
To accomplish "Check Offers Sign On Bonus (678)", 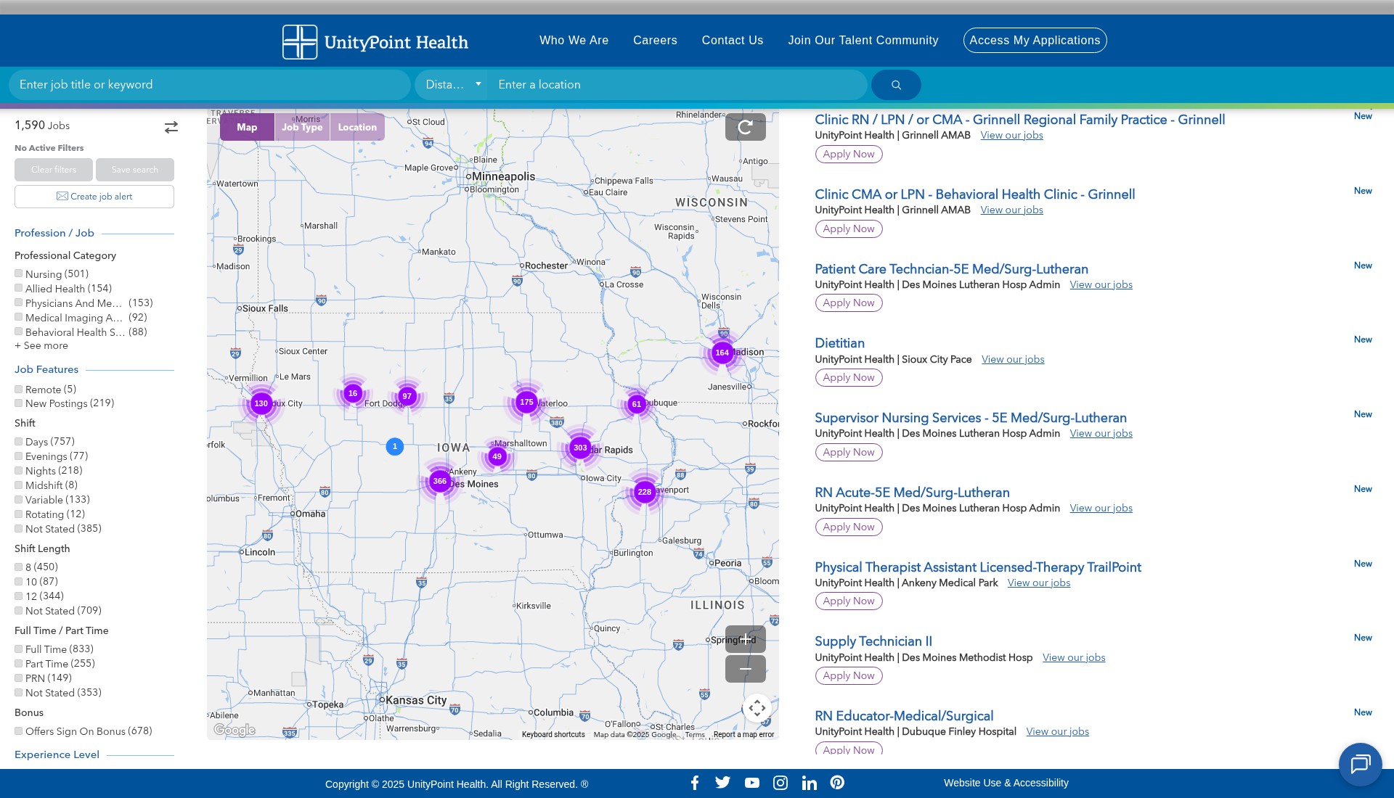I will tap(19, 731).
